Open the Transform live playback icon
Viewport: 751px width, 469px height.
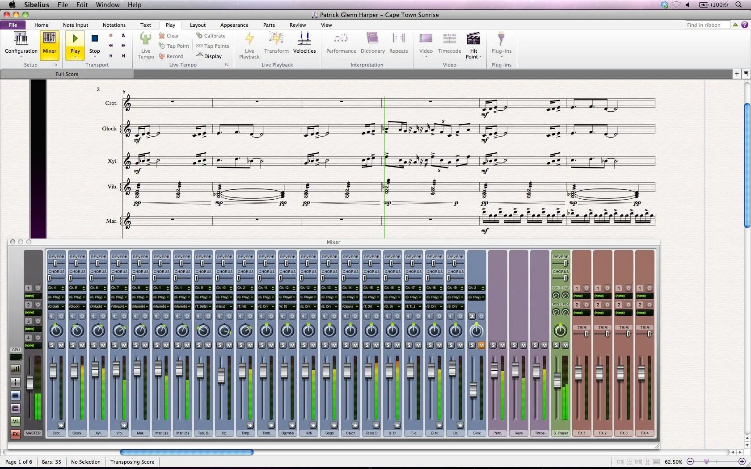click(x=276, y=43)
